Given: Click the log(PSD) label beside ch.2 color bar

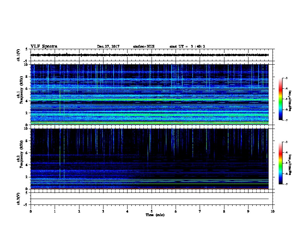Looking at the screenshot, I should coord(290,165).
